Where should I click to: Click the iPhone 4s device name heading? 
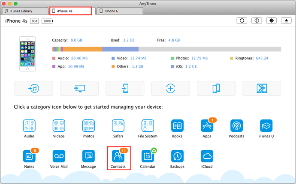[x=16, y=21]
